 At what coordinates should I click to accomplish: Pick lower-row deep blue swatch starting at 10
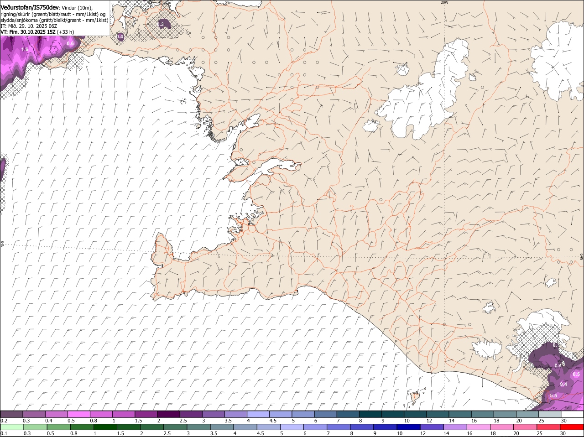[408, 427]
